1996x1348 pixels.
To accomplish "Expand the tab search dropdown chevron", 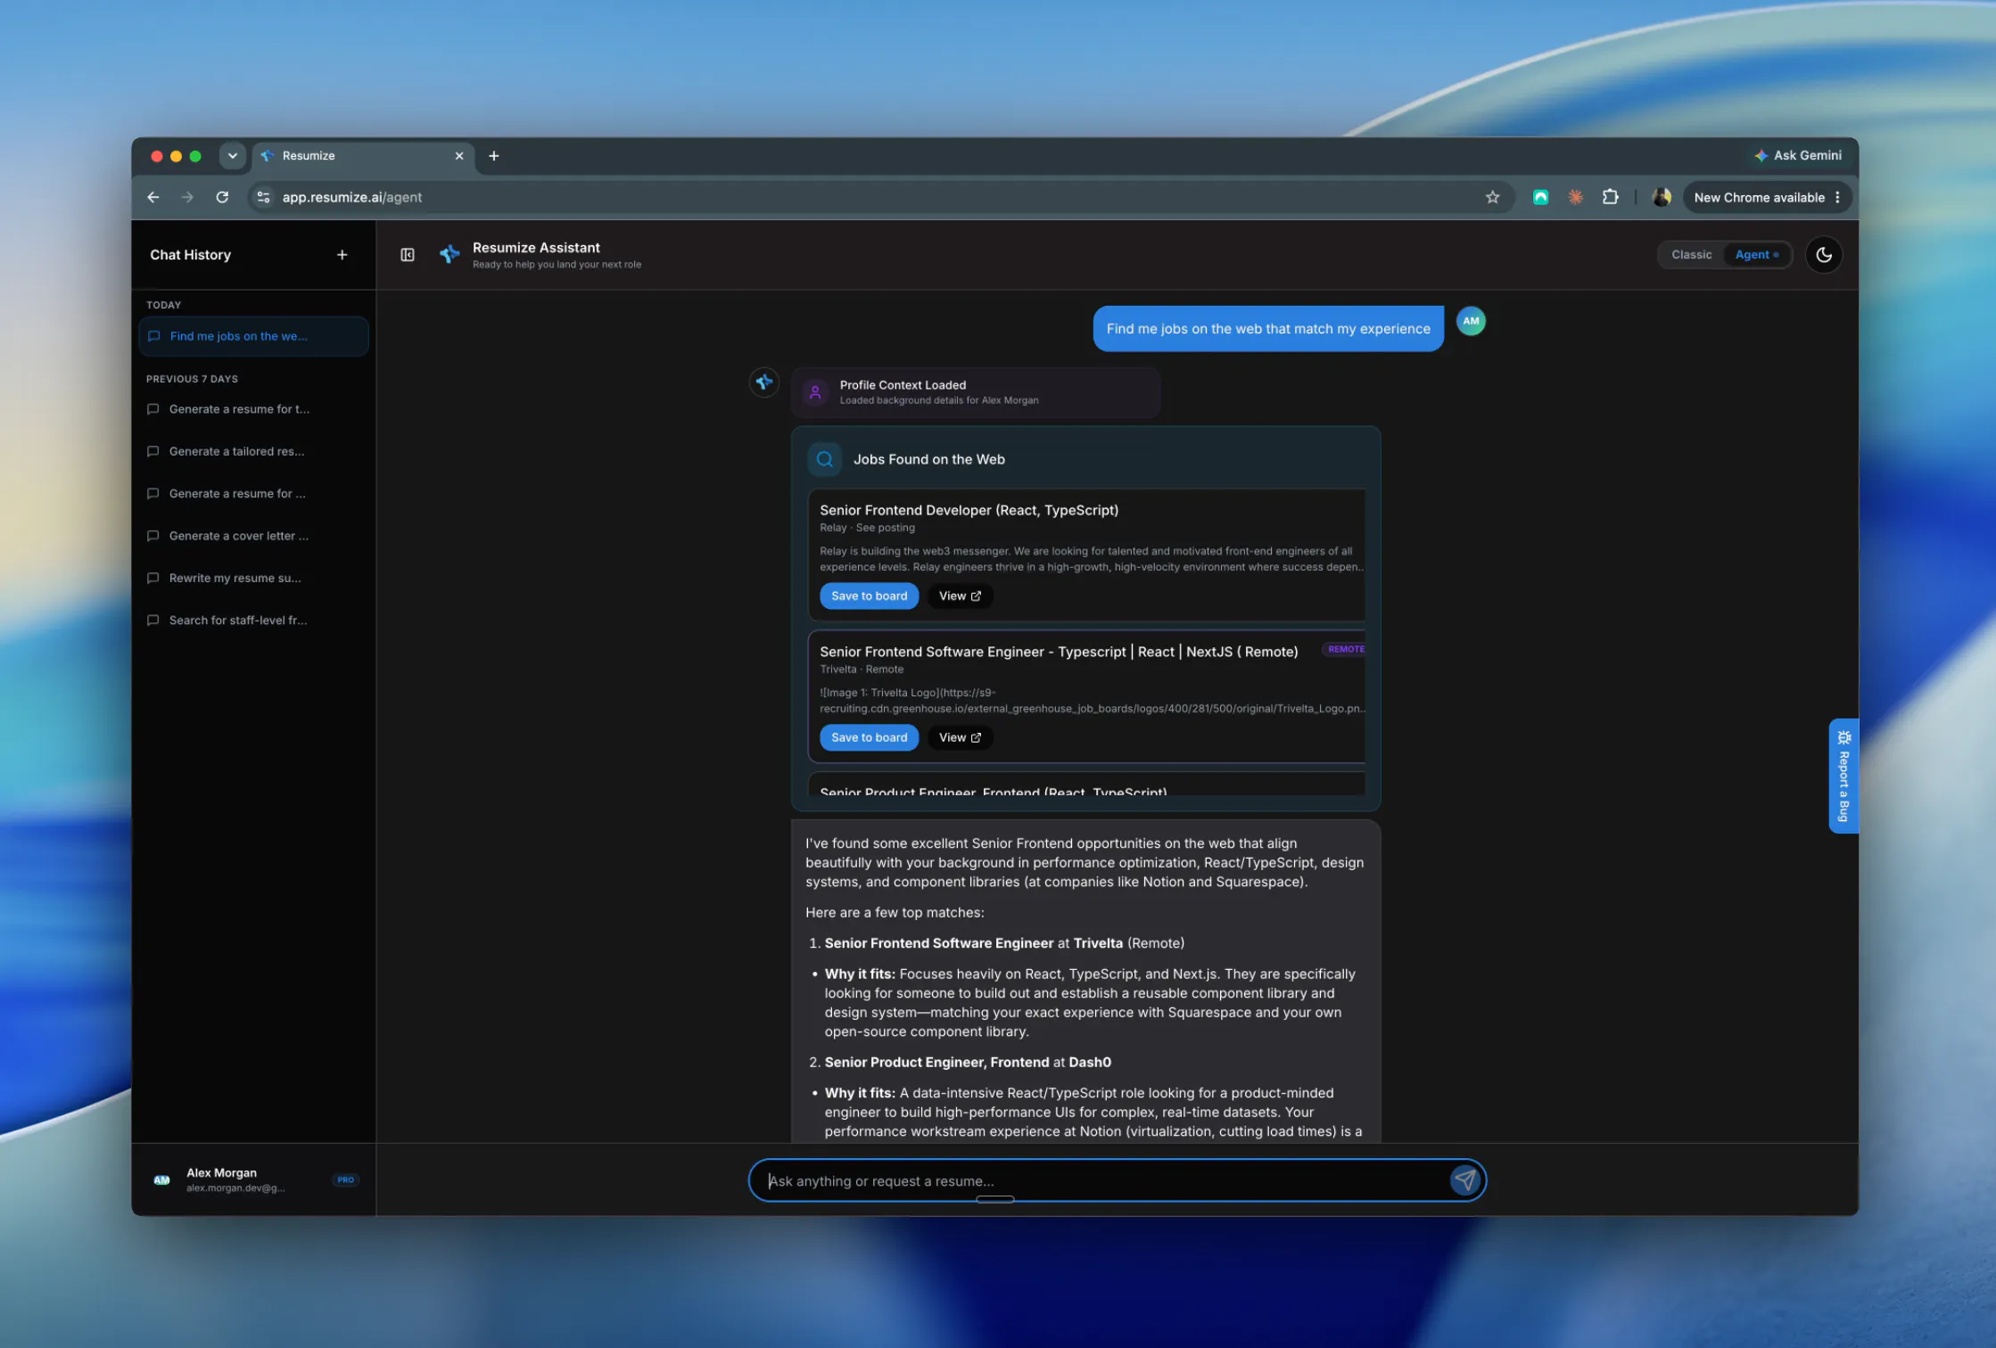I will click(232, 156).
